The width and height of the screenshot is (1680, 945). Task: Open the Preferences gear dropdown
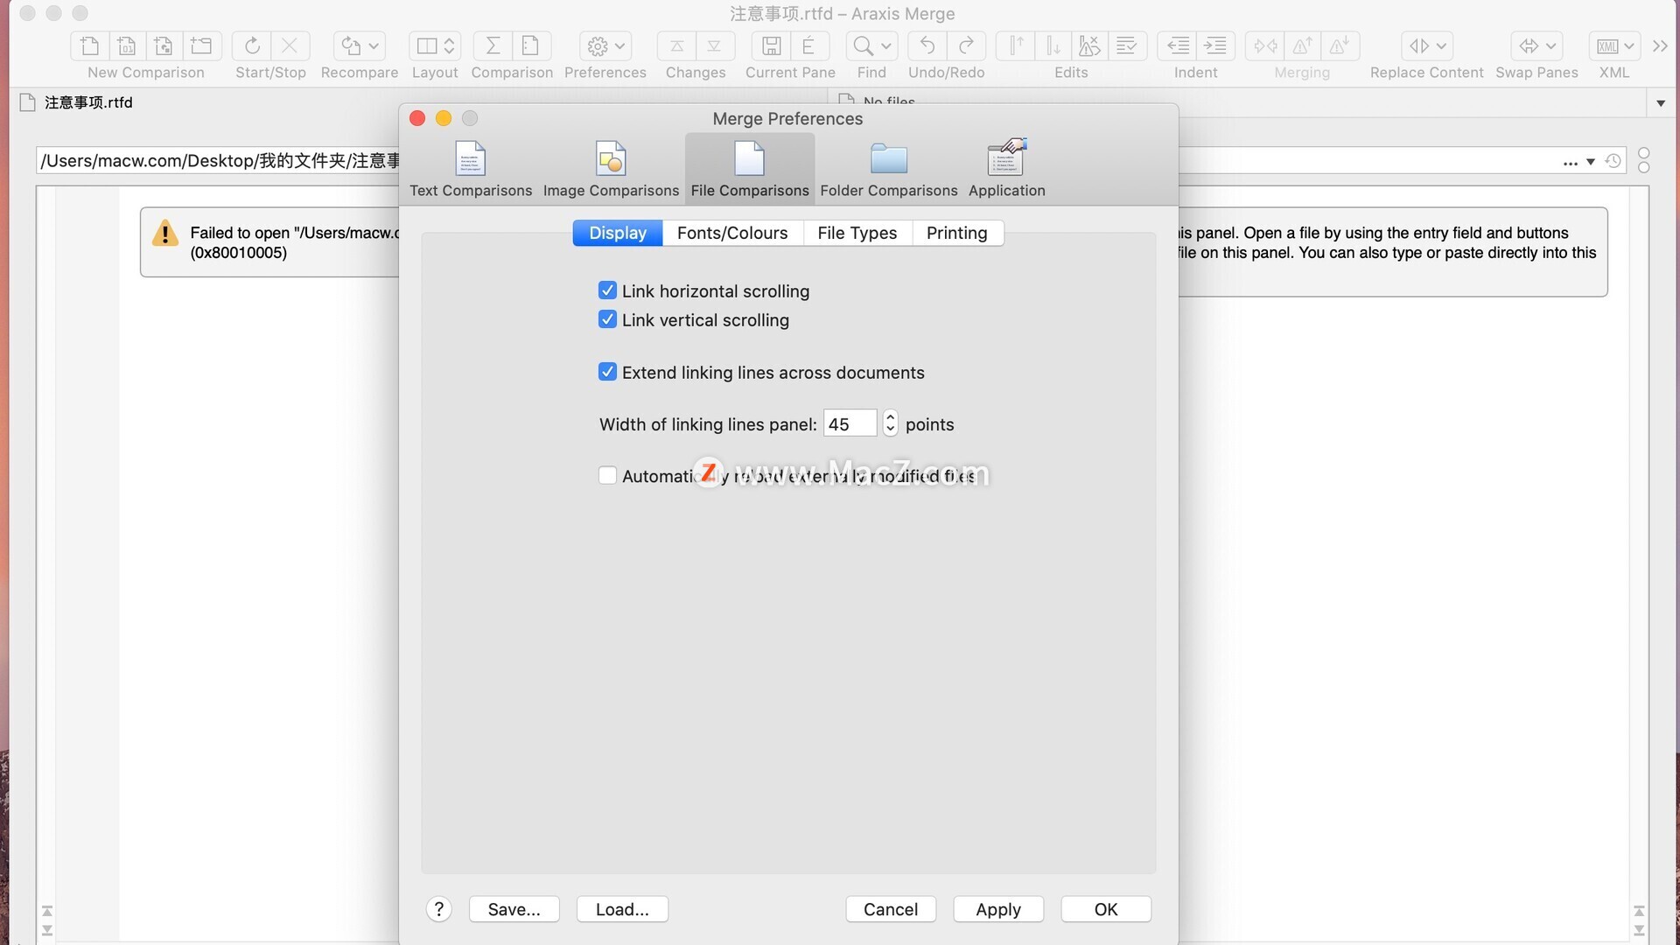[605, 45]
